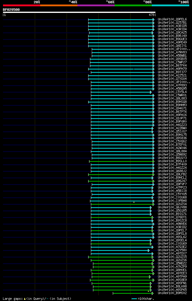
Task: Choose the UniRef100_B9HSQ8 hit name
Action: point(172,102)
